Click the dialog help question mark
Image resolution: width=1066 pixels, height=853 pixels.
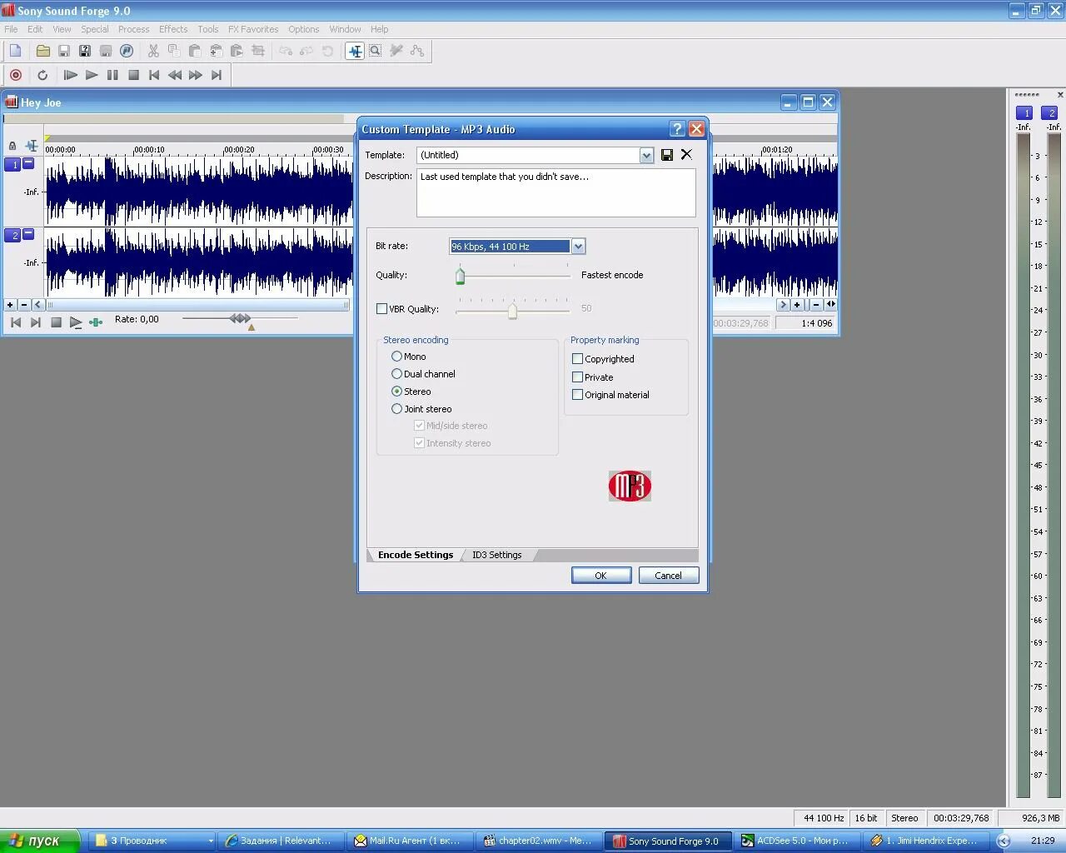677,128
